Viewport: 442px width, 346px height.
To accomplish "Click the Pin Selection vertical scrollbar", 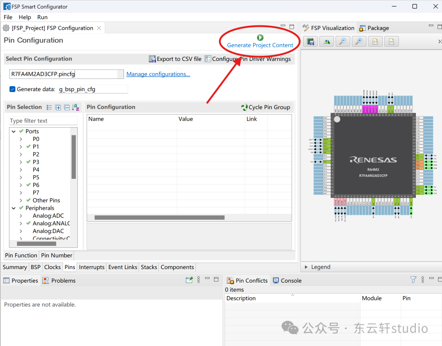I will tap(74, 157).
